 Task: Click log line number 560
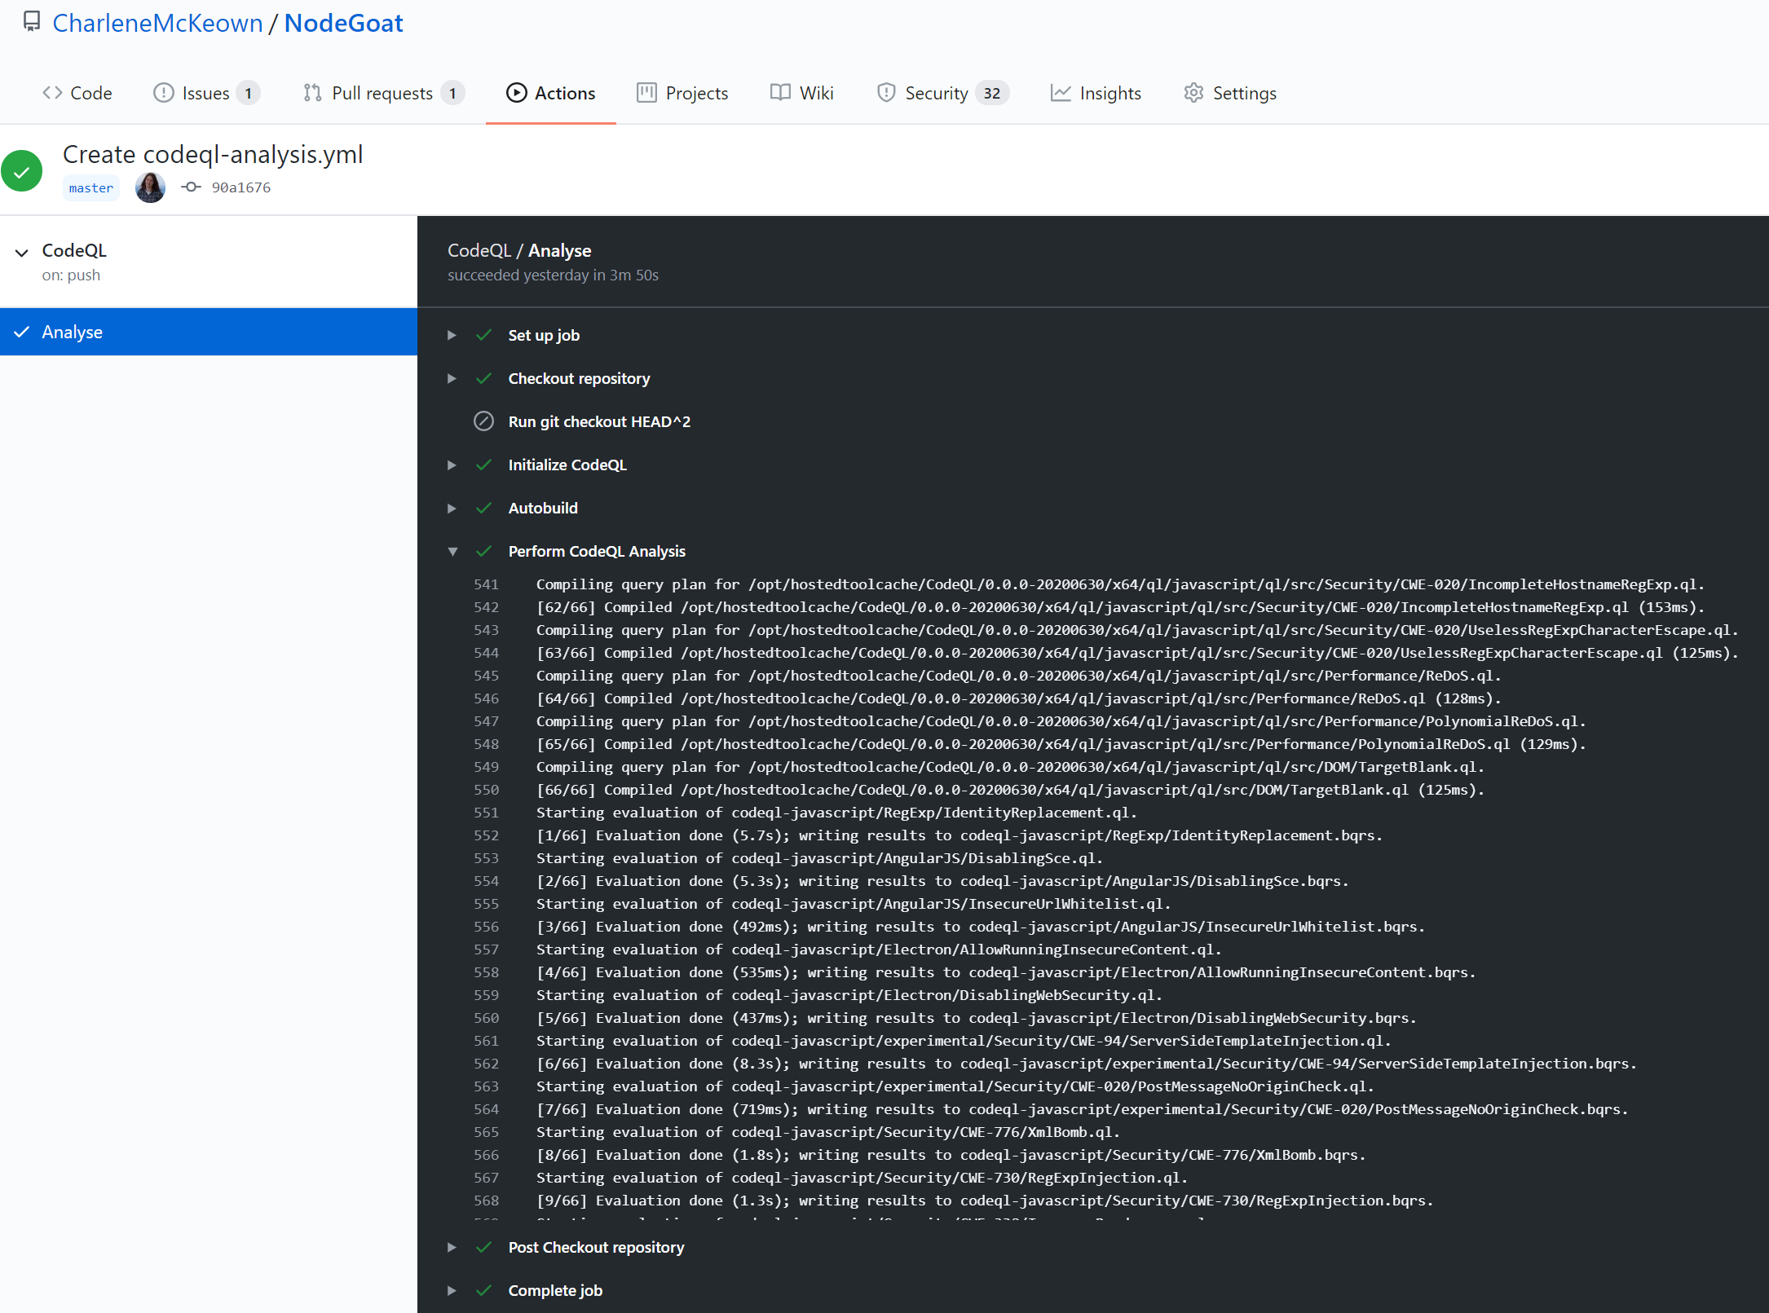coord(486,1018)
